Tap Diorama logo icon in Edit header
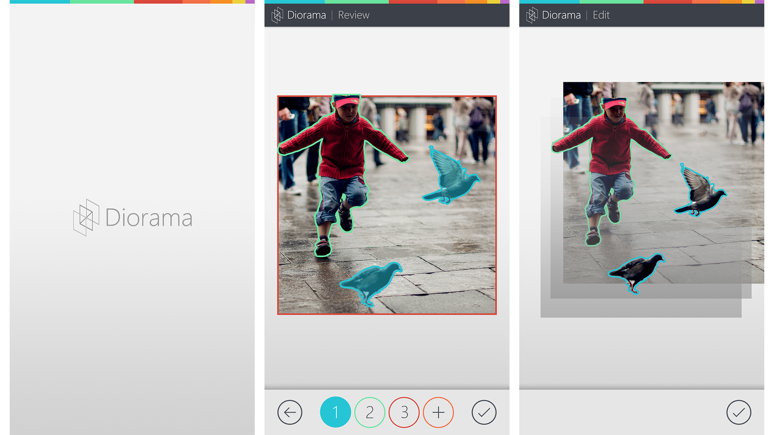774x435 pixels. coord(532,15)
